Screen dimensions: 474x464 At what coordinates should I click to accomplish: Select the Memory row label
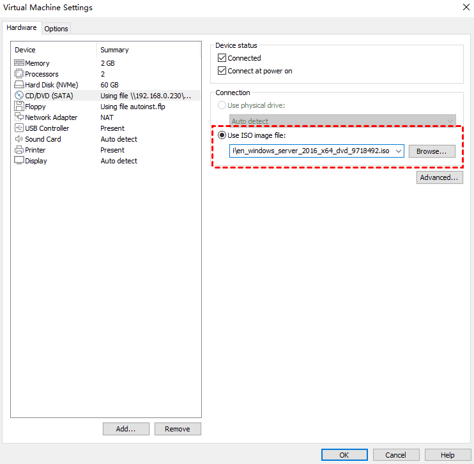(37, 63)
